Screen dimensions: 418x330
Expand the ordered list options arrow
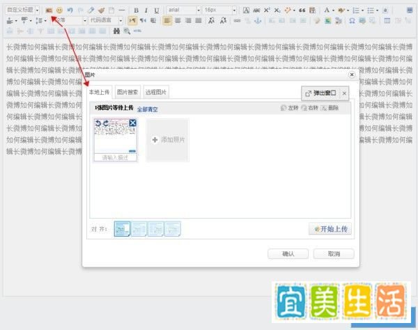pos(362,10)
